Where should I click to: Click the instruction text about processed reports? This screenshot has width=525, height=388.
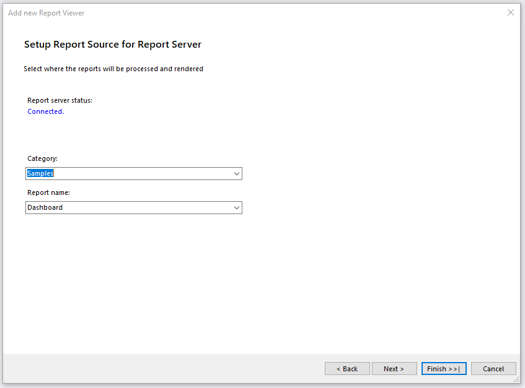click(x=113, y=69)
